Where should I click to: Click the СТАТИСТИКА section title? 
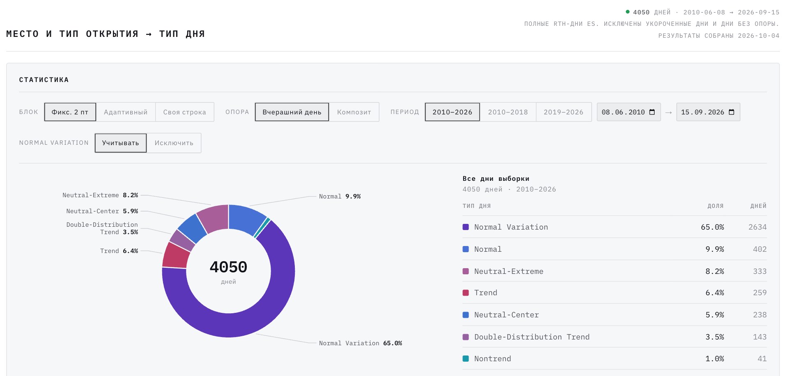(x=44, y=80)
